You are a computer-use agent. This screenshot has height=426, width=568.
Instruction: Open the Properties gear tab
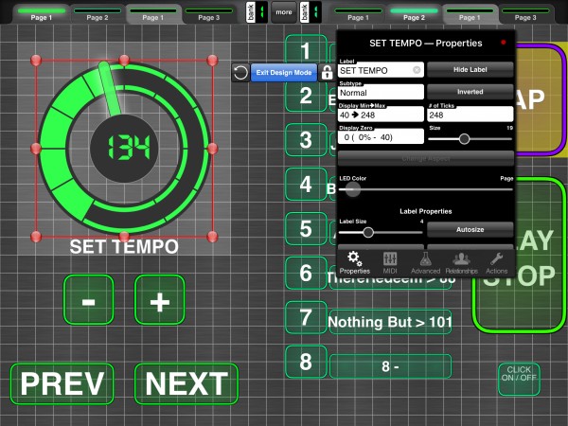[354, 262]
